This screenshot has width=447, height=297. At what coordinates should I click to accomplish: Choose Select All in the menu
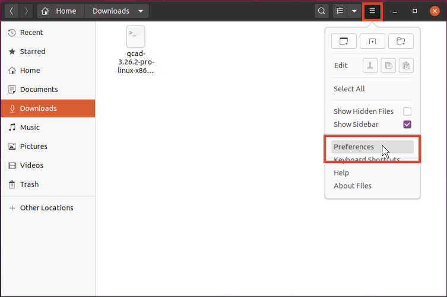click(349, 89)
